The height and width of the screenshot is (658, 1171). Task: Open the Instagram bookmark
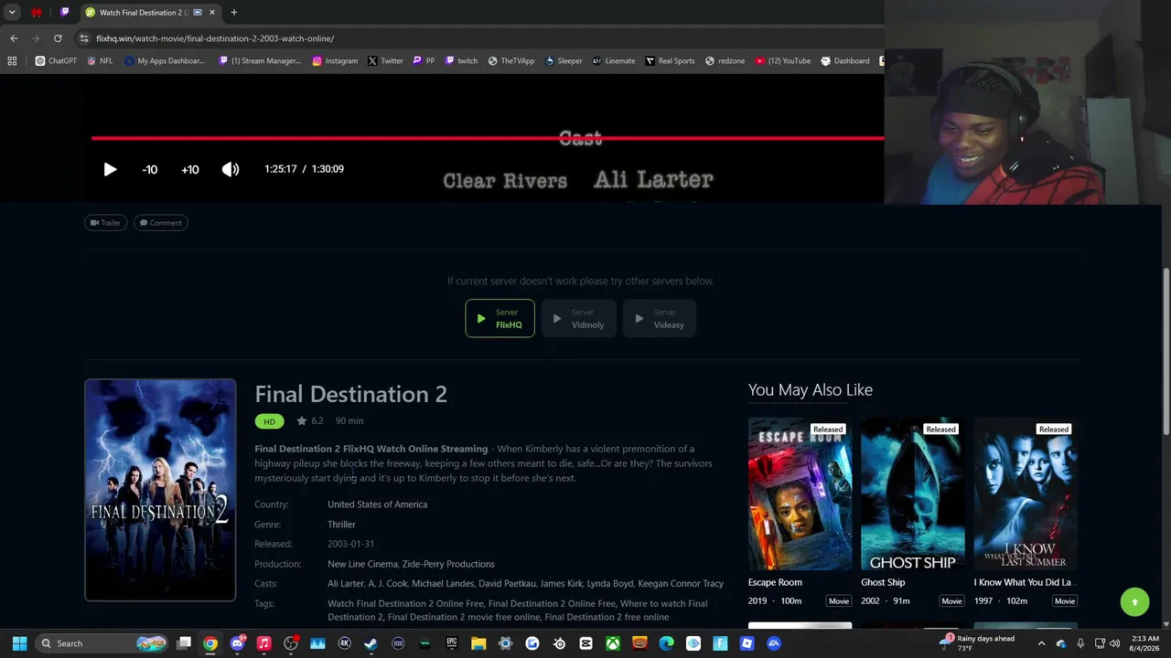click(335, 61)
